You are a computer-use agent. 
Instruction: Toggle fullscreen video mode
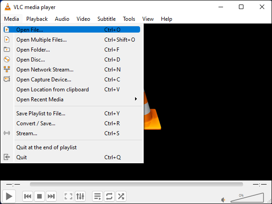point(68,196)
